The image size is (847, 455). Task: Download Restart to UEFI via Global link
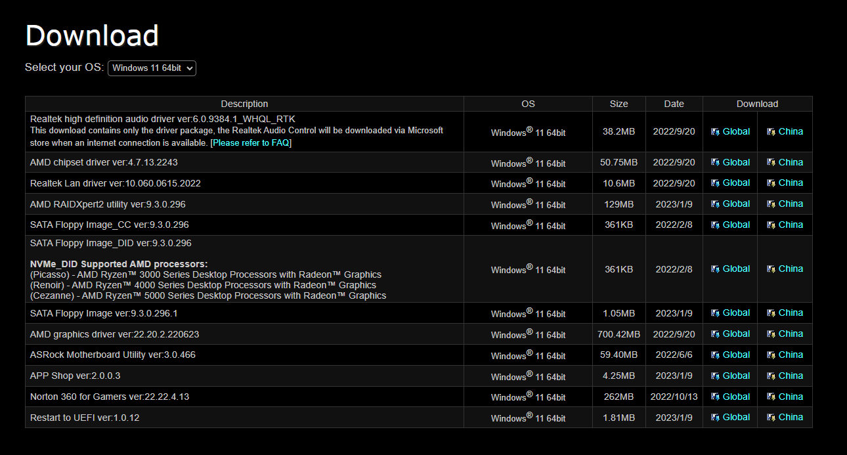[736, 417]
